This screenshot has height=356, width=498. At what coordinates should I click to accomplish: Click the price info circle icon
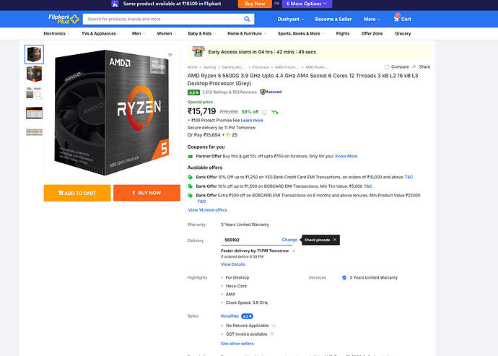[x=265, y=112]
